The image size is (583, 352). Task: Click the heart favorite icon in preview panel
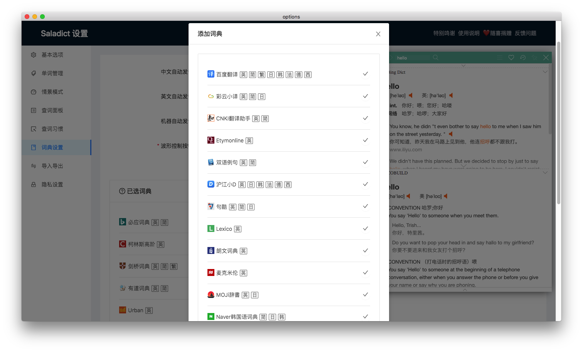[x=511, y=58]
